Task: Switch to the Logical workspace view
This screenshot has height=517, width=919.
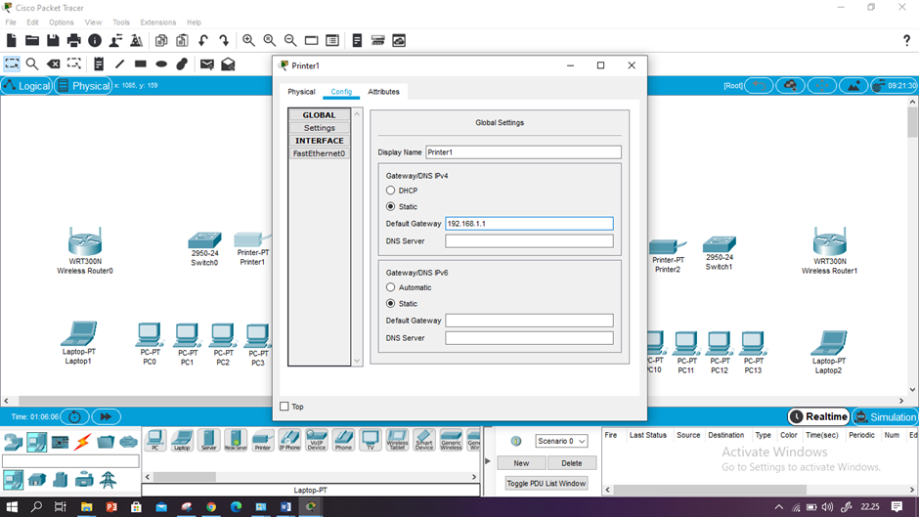Action: [x=27, y=86]
